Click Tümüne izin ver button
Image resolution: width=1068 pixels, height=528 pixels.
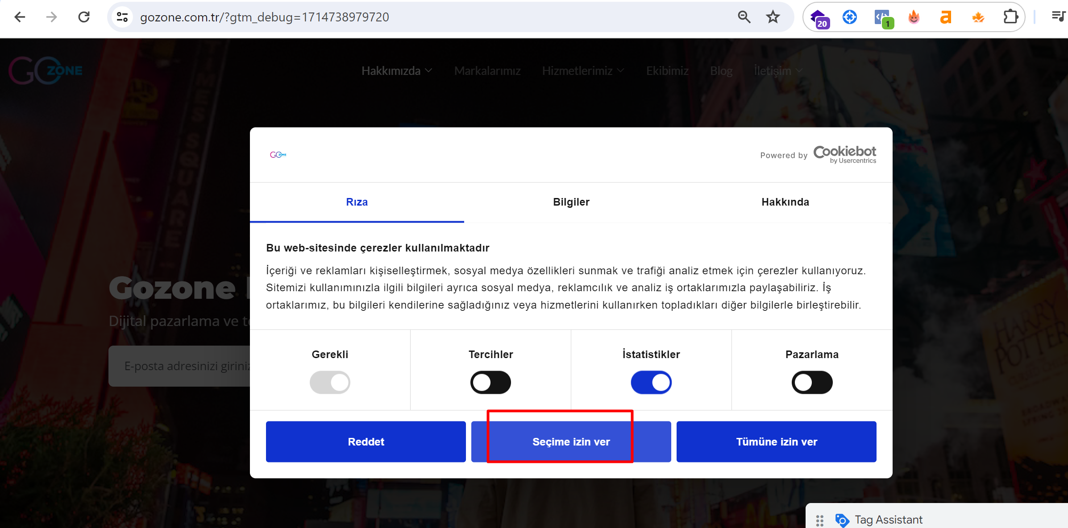point(776,441)
